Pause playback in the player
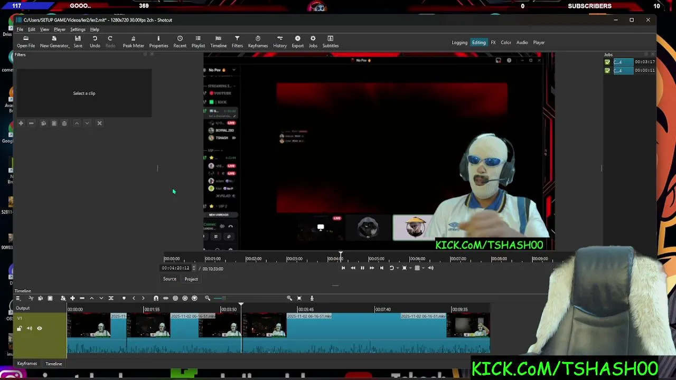The height and width of the screenshot is (380, 676). click(362, 268)
